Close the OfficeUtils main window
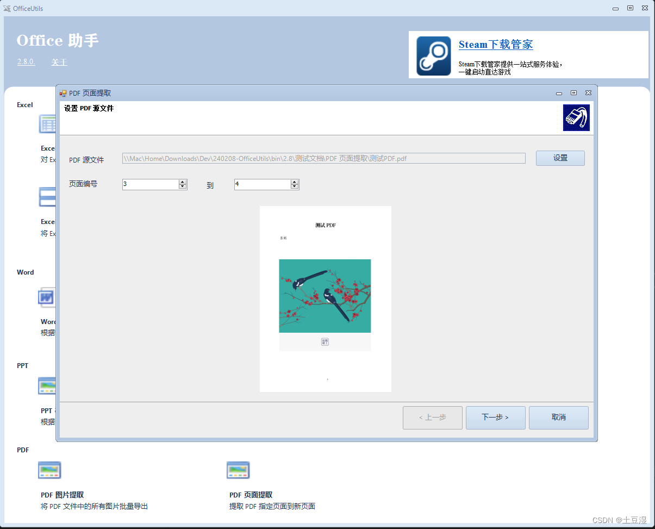 point(645,8)
